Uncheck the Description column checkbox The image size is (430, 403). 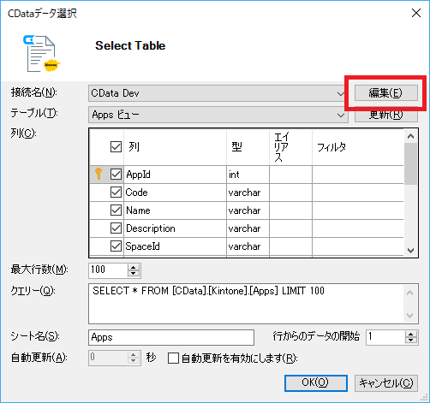tap(116, 228)
